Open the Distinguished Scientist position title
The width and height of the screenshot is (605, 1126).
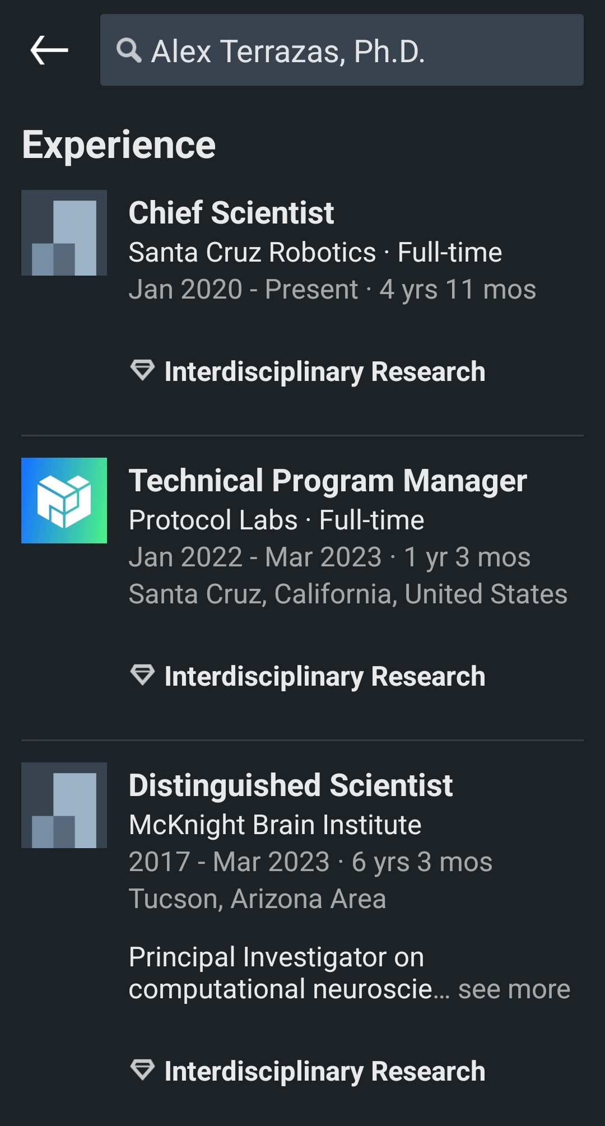coord(291,785)
